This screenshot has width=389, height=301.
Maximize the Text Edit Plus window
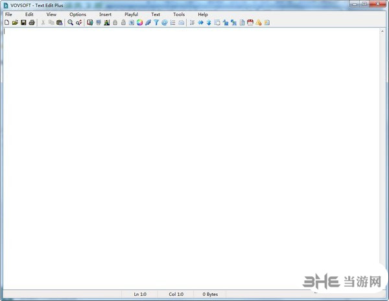364,4
